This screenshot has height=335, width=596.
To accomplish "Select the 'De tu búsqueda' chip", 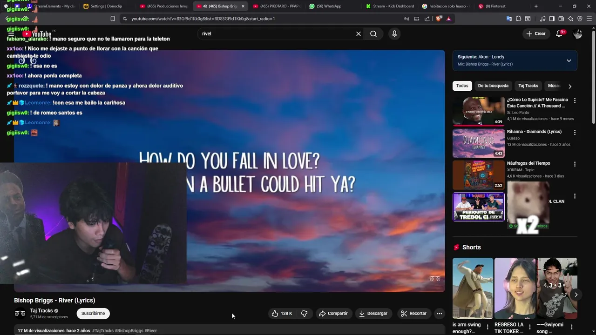I will (493, 86).
